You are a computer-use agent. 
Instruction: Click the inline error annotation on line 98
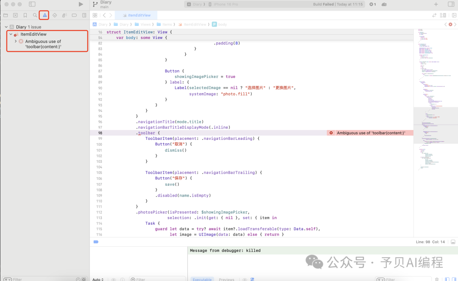tap(370, 133)
